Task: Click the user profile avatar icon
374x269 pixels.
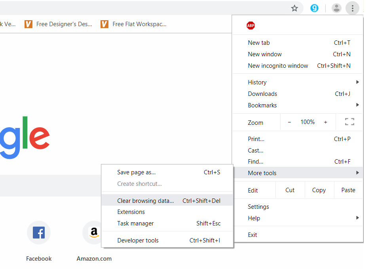Action: [336, 8]
